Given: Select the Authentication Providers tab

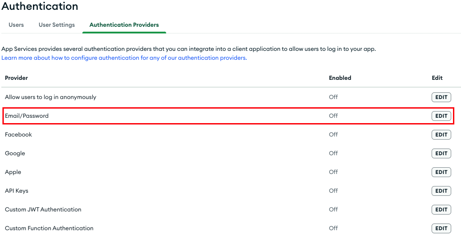Looking at the screenshot, I should (124, 25).
